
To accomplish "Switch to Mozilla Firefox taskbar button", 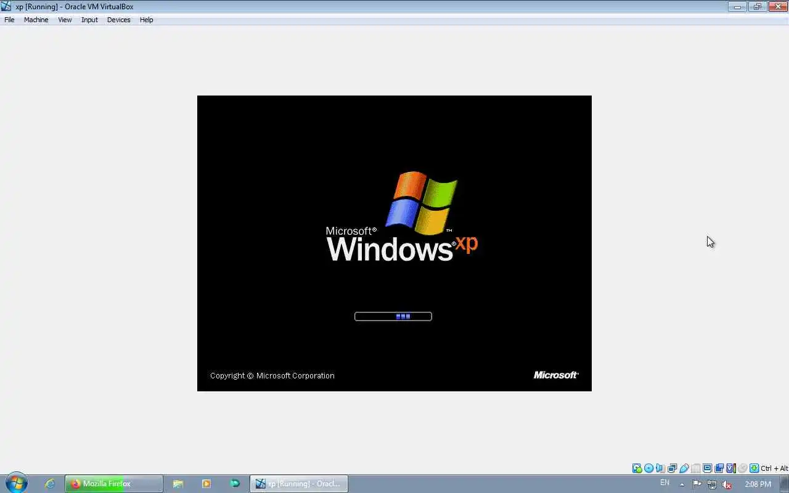I will click(114, 484).
